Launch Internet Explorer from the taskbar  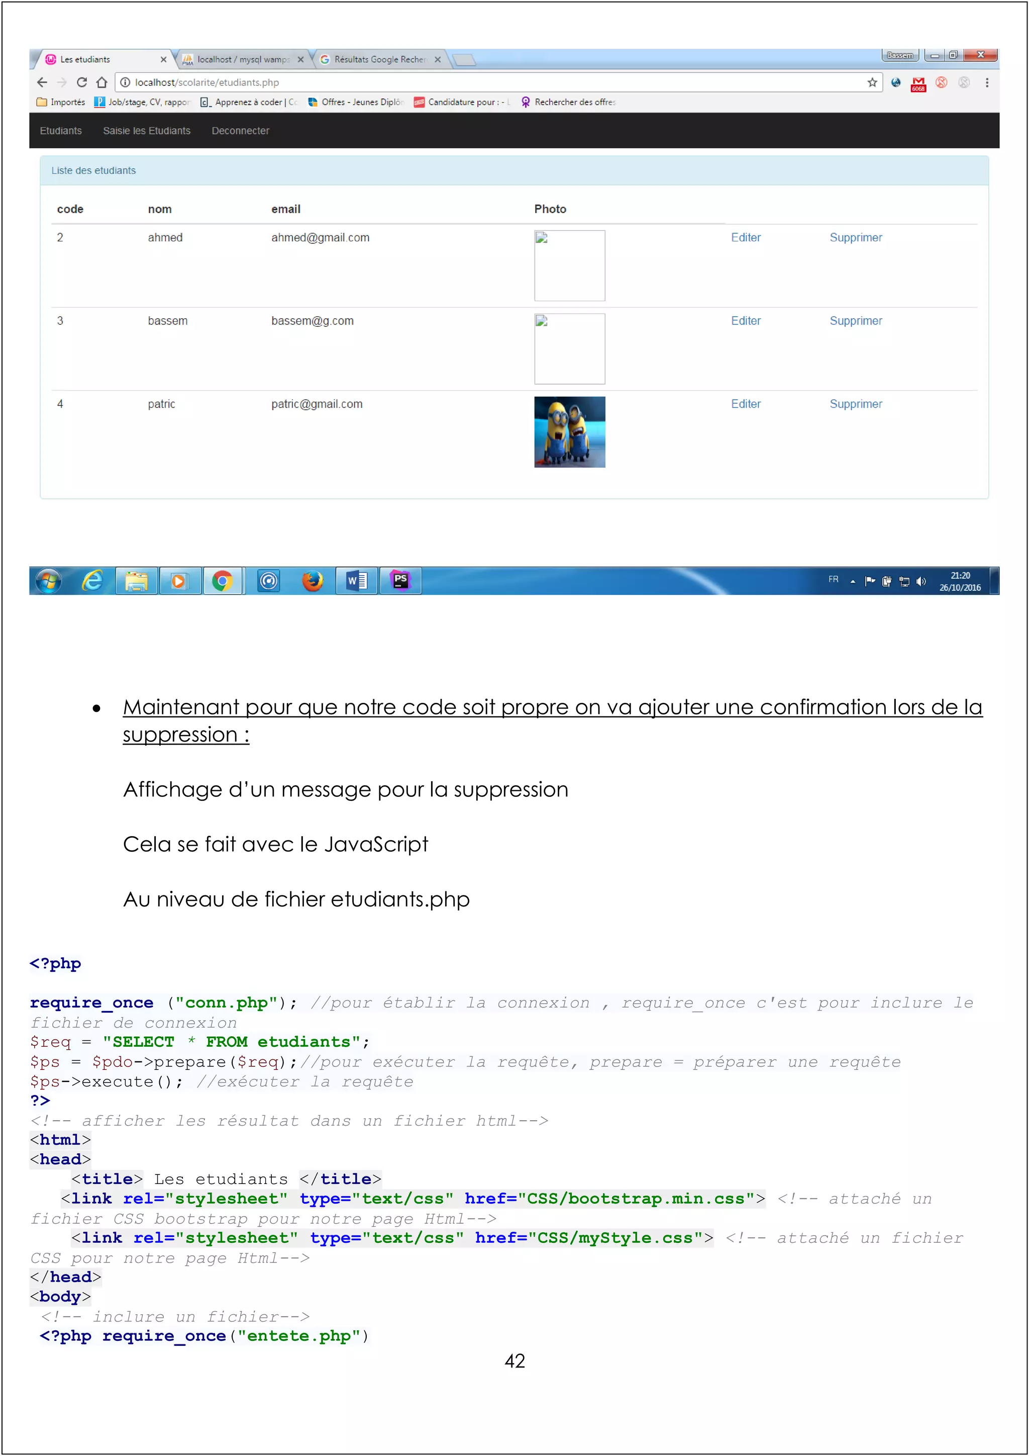[93, 581]
